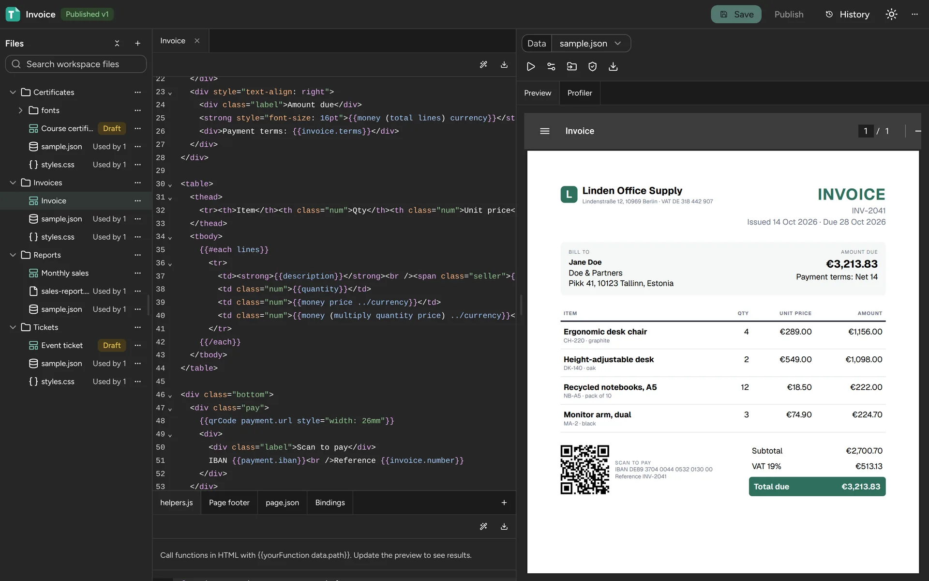Zoom out the PDF preview
The height and width of the screenshot is (581, 929).
(x=917, y=131)
